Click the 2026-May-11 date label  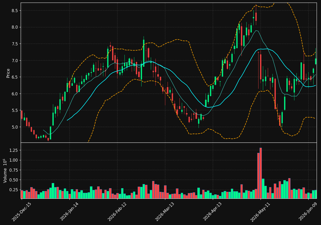click(261, 212)
